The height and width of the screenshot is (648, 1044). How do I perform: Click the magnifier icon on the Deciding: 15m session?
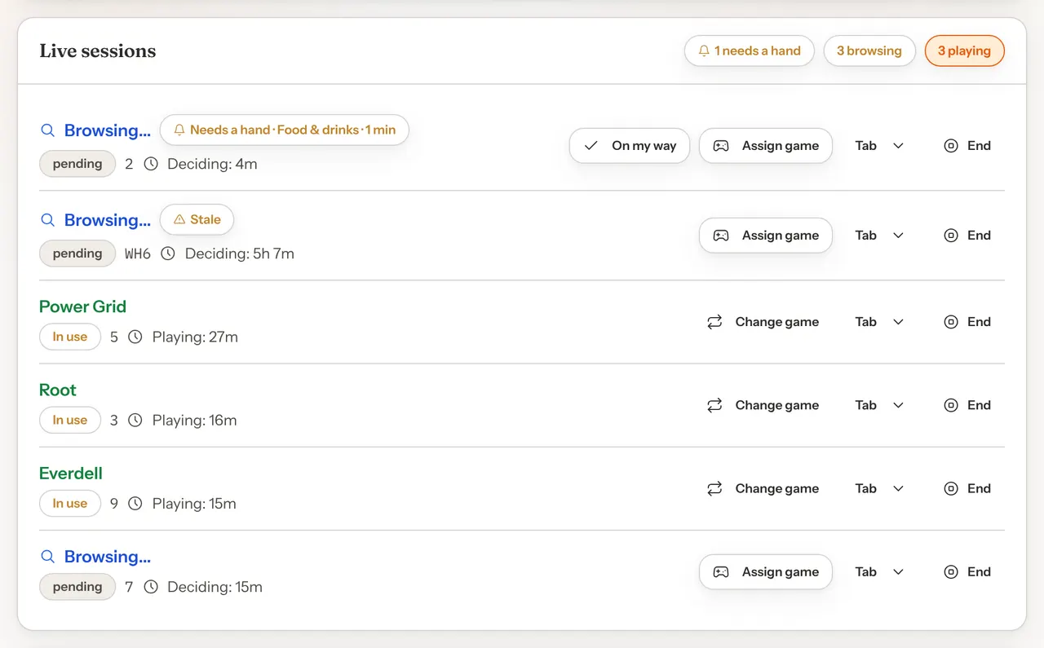[48, 557]
